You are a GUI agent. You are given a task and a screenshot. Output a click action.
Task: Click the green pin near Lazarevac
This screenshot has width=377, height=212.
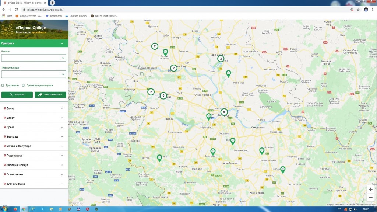(x=213, y=152)
